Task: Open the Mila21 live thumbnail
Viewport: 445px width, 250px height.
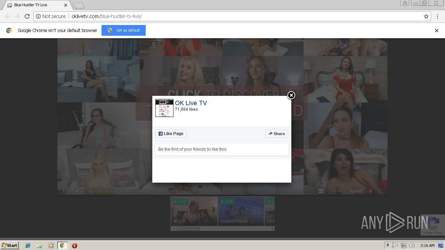Action: pyautogui.click(x=194, y=211)
